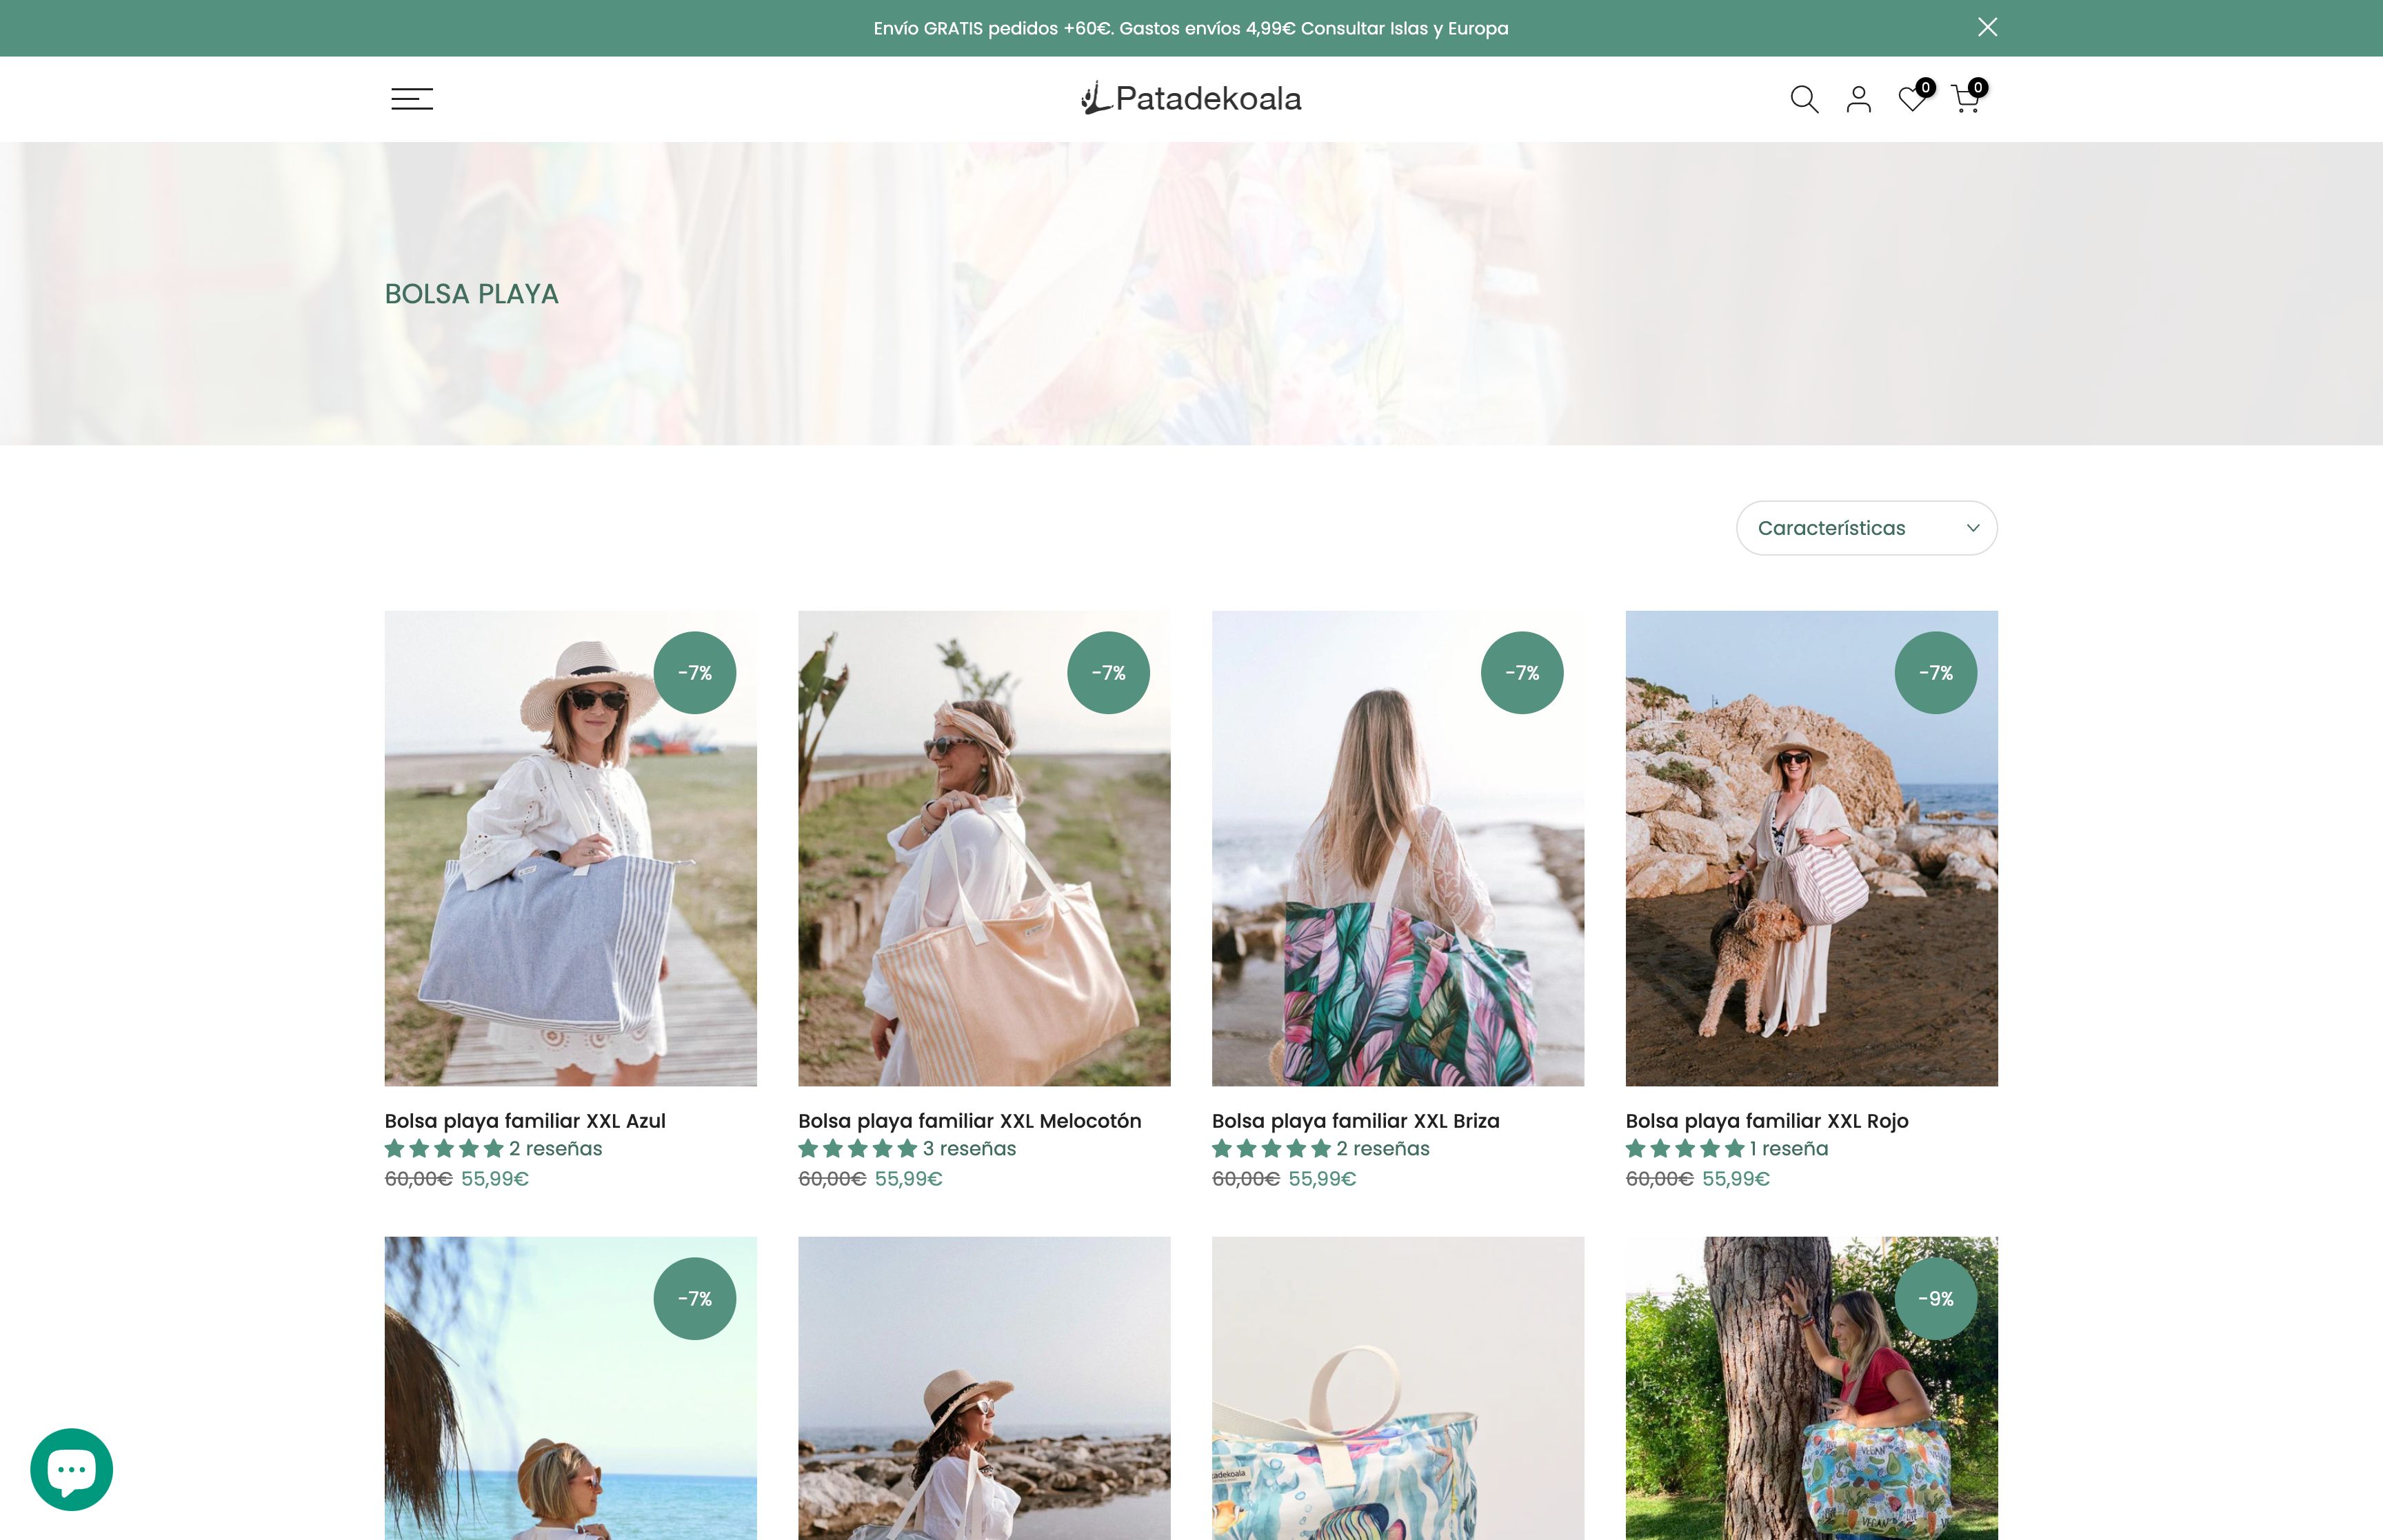View the 2 reseñas for XXL Azul
Viewport: 2383px width, 1540px height.
556,1149
